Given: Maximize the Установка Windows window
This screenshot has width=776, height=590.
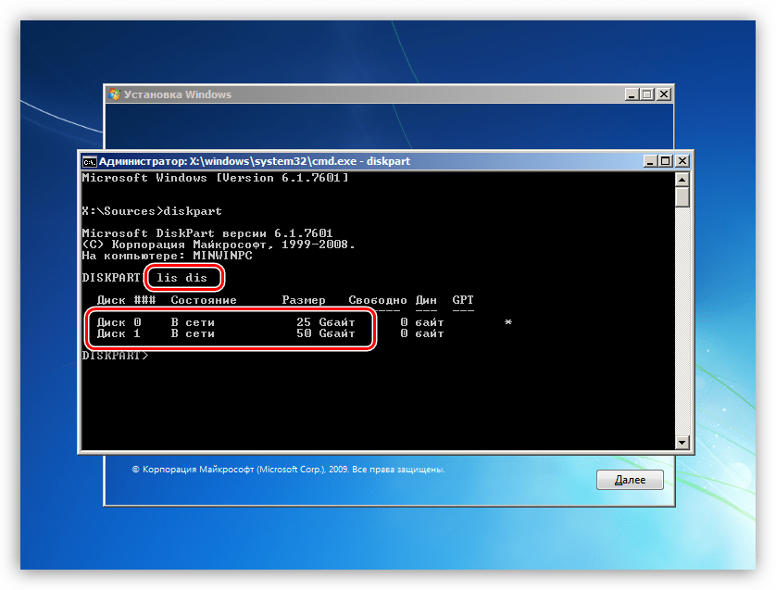Looking at the screenshot, I should coord(646,94).
